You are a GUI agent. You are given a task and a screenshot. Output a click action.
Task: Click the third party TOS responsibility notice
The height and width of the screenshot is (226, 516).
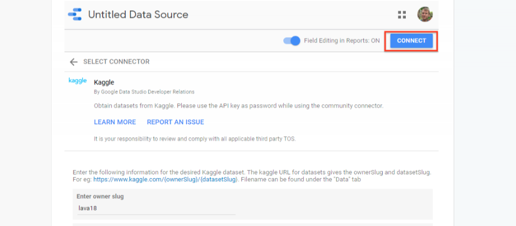pos(195,139)
